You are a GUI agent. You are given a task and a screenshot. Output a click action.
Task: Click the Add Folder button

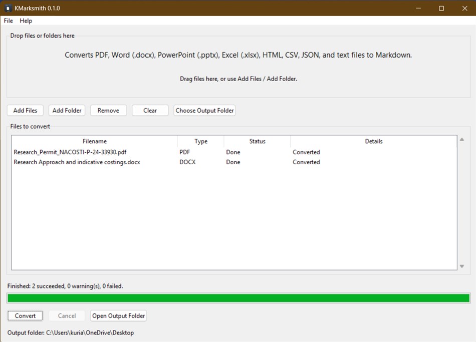click(x=67, y=111)
